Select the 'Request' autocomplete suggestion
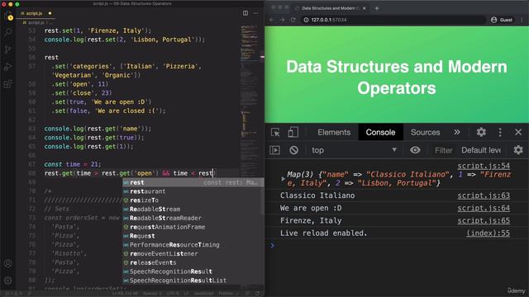529x297 pixels. pyautogui.click(x=193, y=236)
